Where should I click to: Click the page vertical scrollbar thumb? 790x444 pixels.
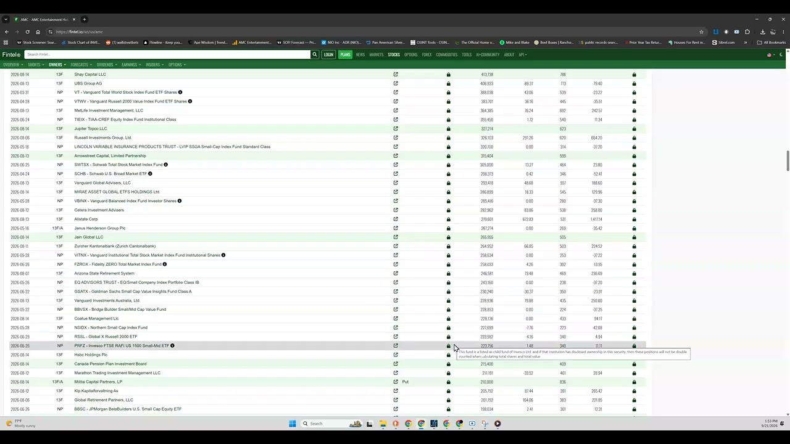[x=788, y=161]
